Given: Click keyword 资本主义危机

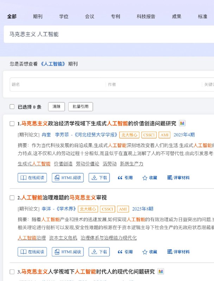Looking at the screenshot, I should (x=63, y=238).
